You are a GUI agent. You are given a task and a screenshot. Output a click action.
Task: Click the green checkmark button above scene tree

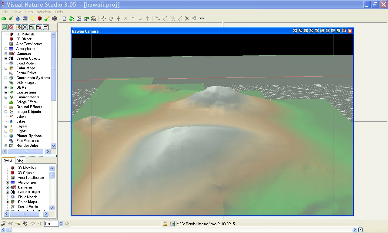(5, 27)
